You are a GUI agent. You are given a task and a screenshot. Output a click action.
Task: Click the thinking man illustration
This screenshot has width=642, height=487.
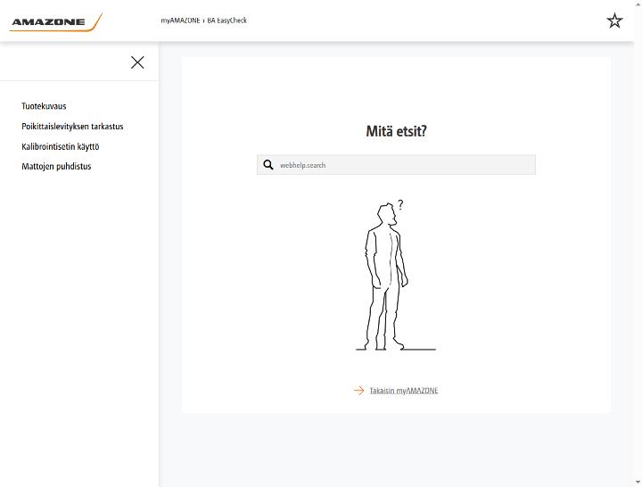coord(396,276)
